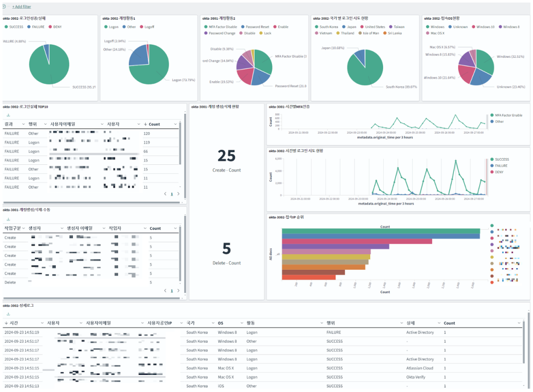
Task: Select the OS column header in 상세로그
Action: [x=221, y=323]
